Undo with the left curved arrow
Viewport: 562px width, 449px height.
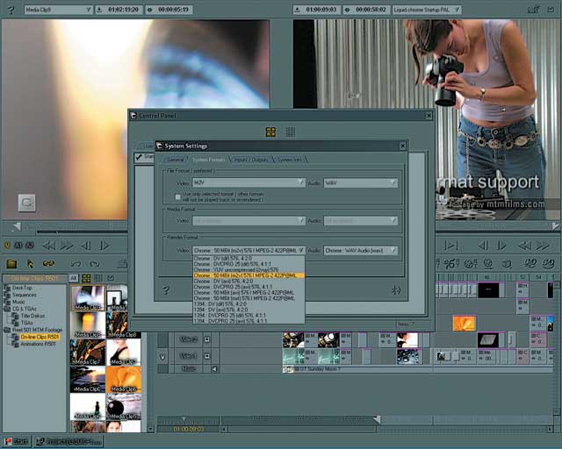(x=76, y=264)
